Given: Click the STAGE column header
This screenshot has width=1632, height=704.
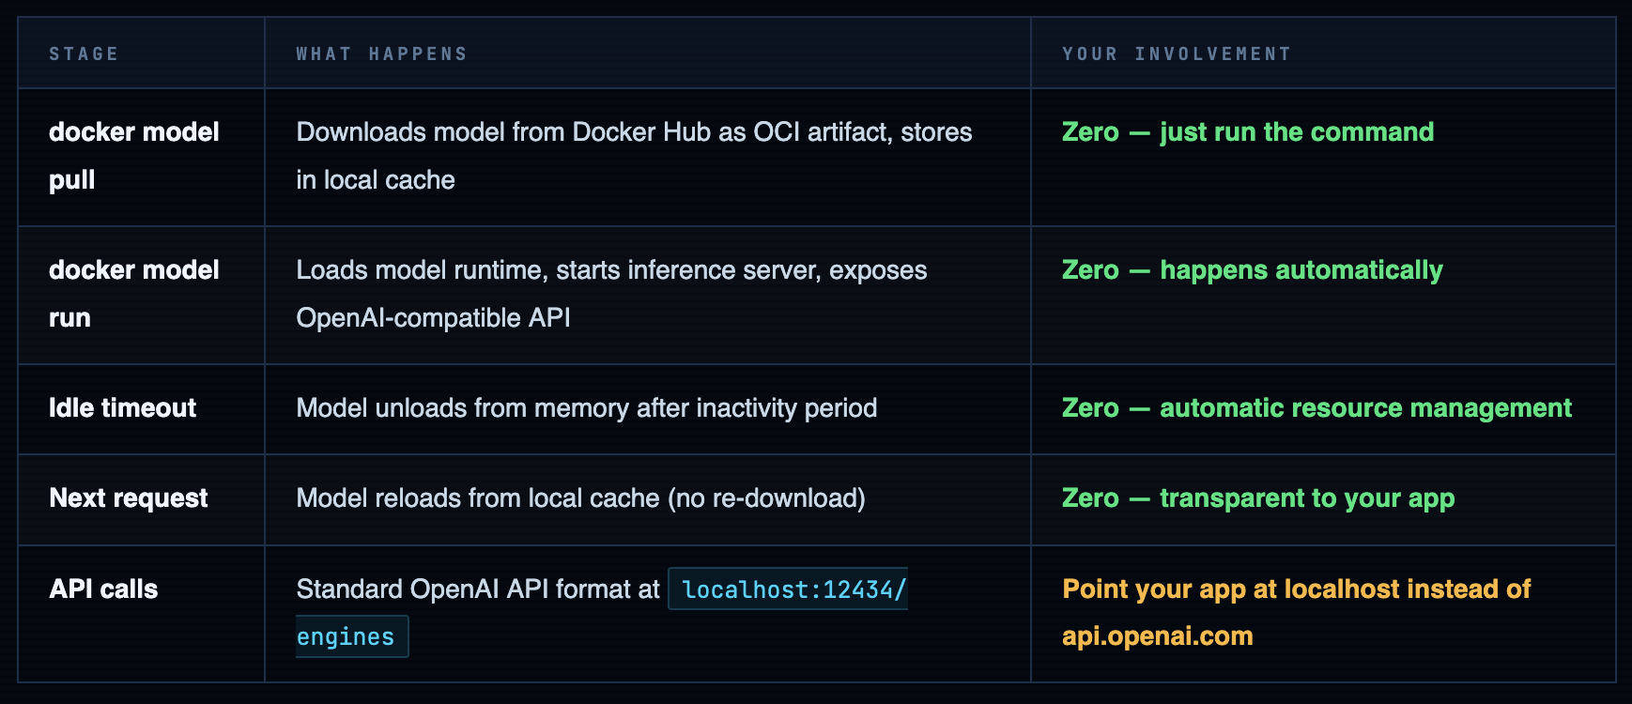Looking at the screenshot, I should tap(84, 54).
